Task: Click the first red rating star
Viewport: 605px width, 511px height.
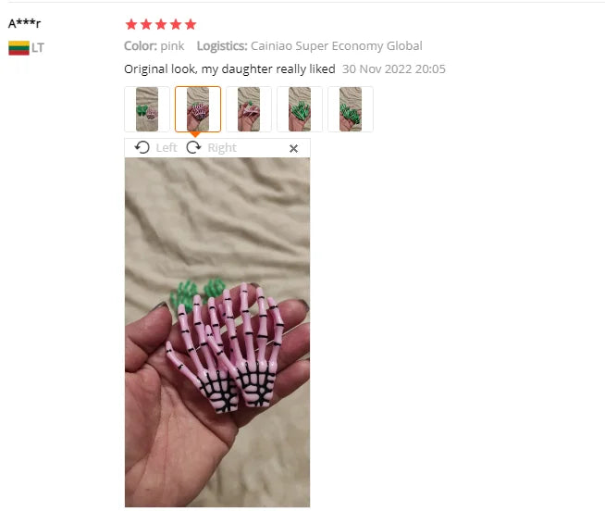Action: click(x=131, y=24)
